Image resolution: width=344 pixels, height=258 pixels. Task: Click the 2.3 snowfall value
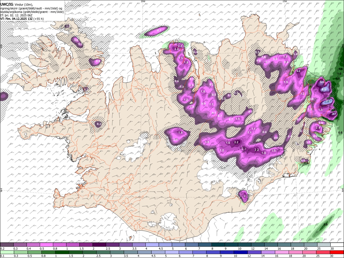point(244,149)
